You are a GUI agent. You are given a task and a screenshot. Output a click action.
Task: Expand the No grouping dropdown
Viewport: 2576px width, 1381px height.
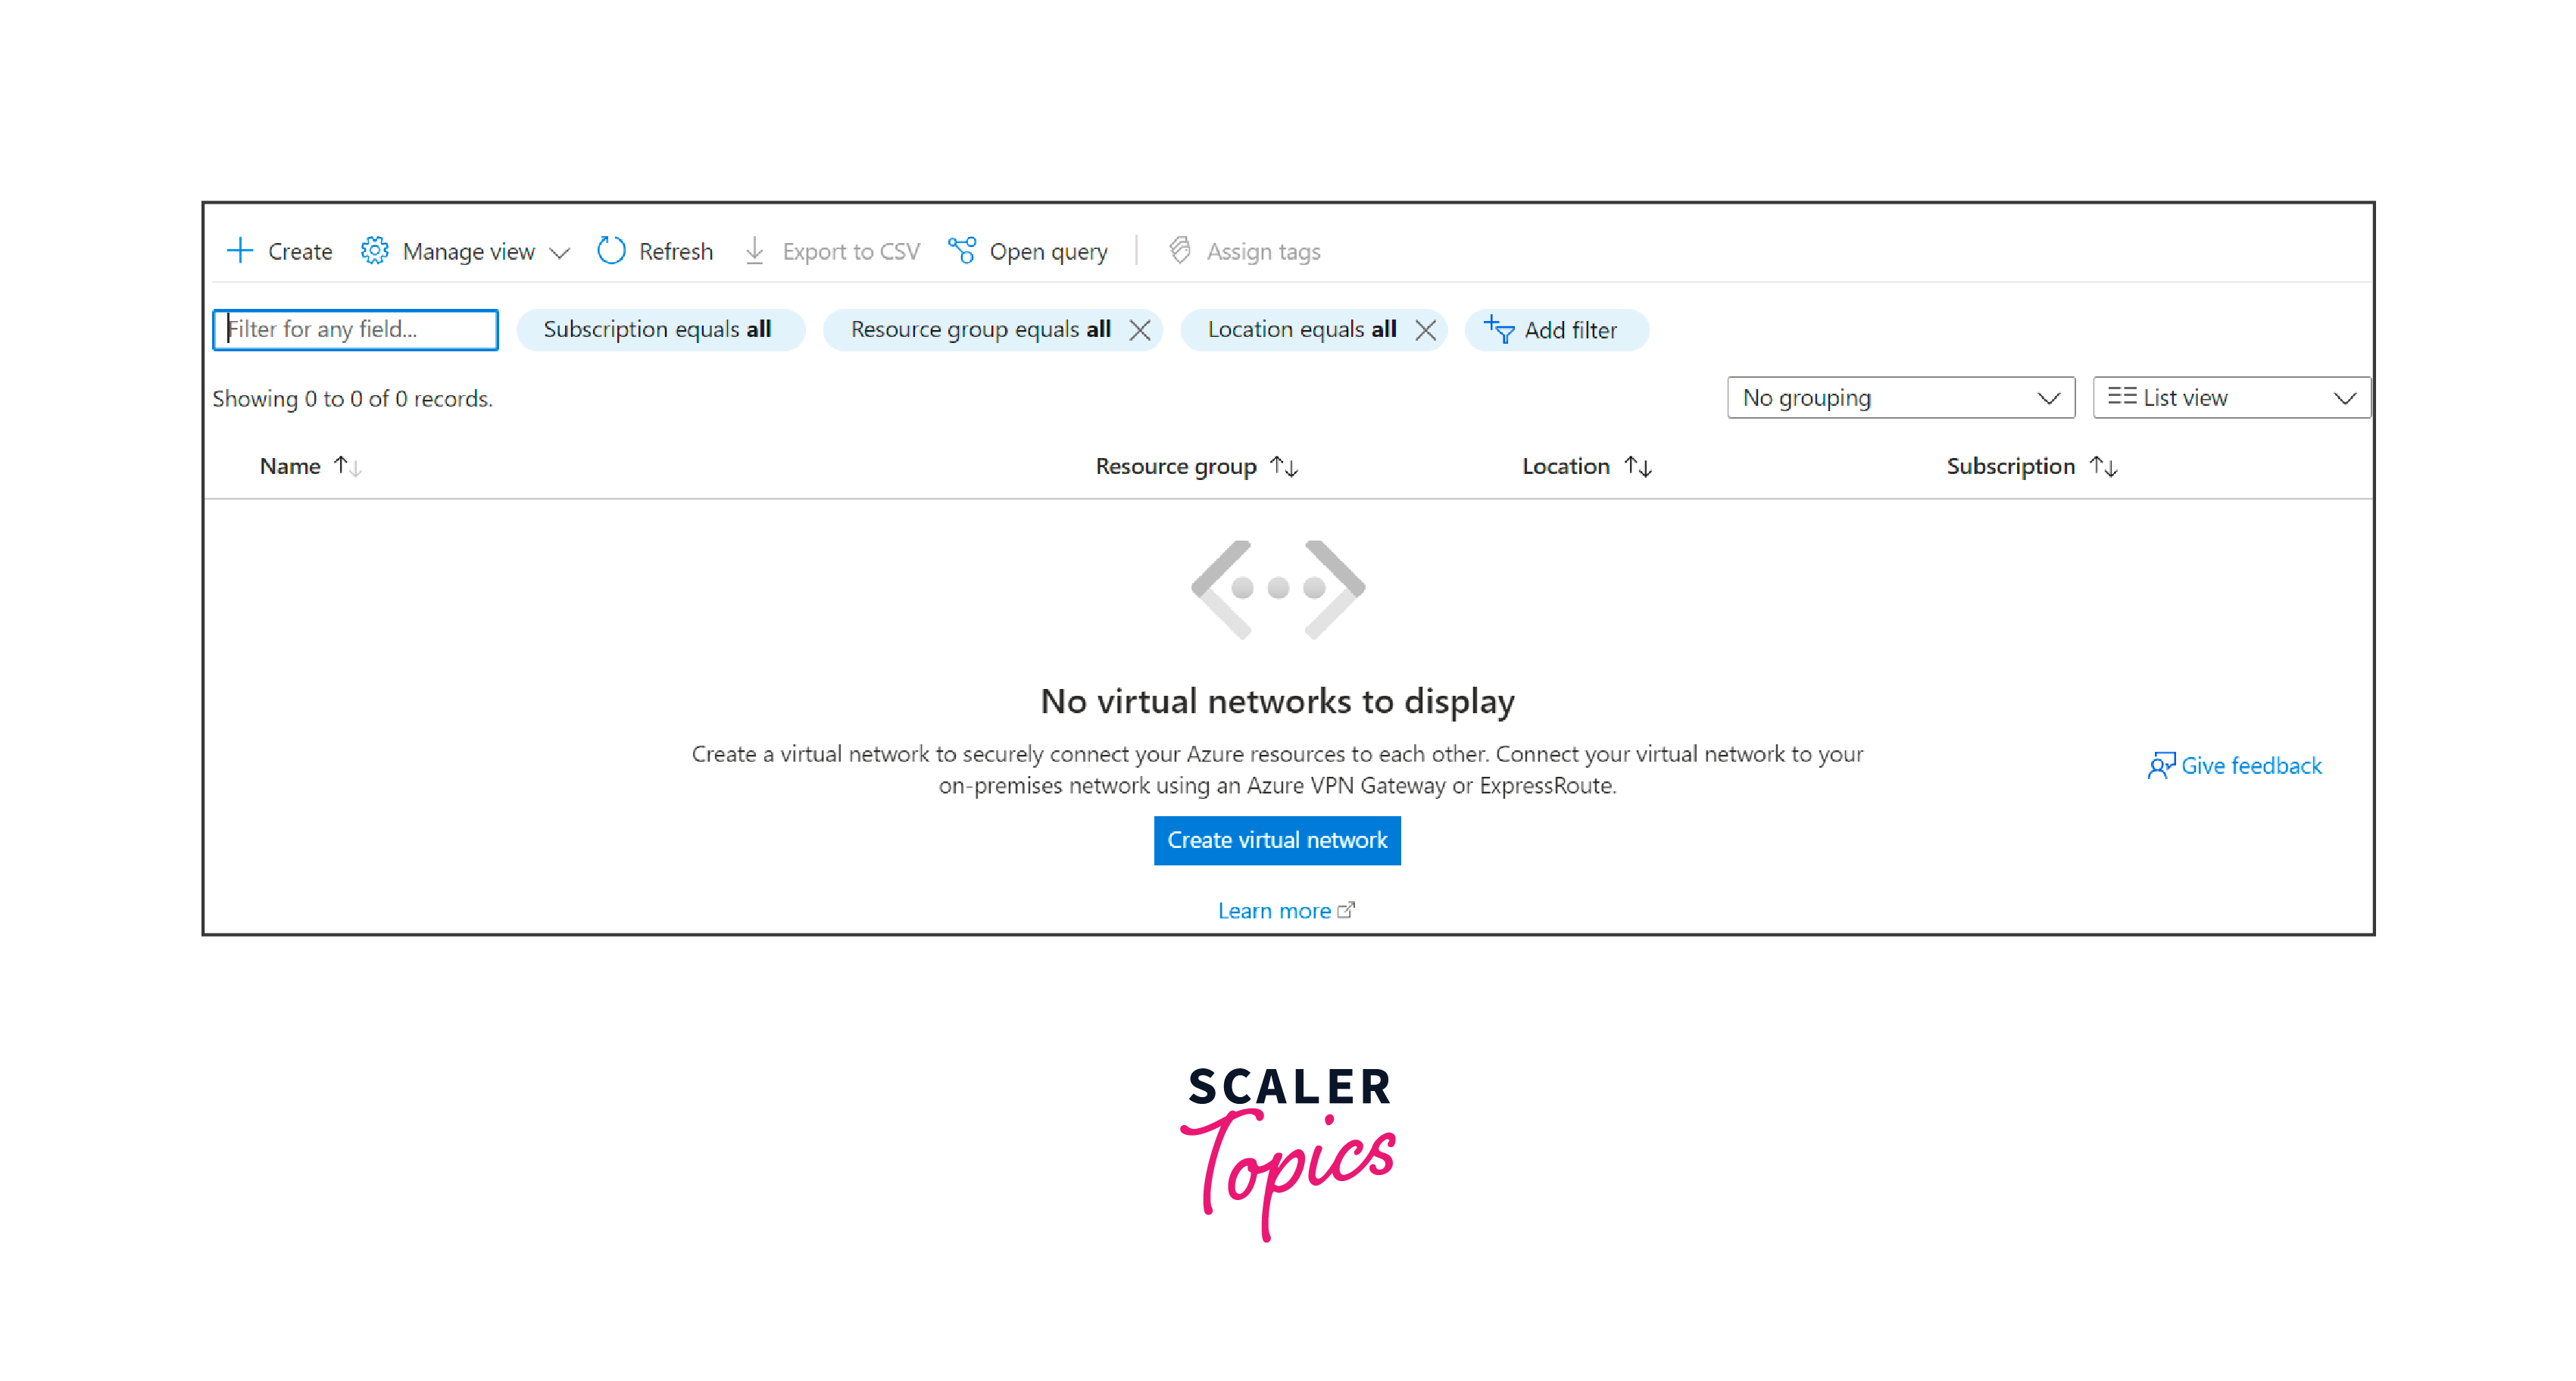[x=1897, y=397]
